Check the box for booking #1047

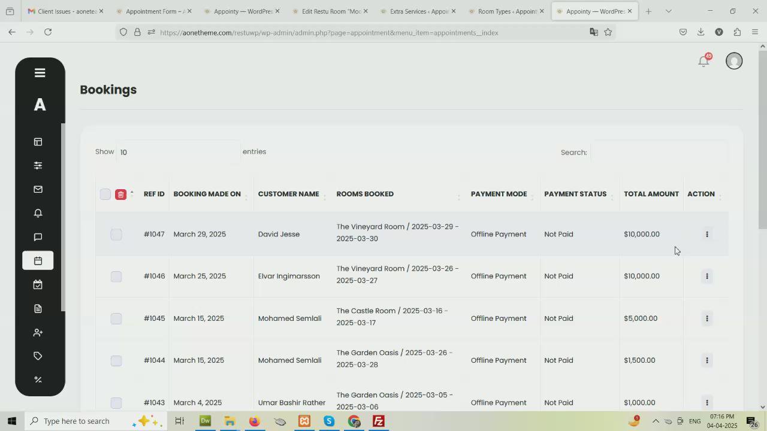[116, 235]
